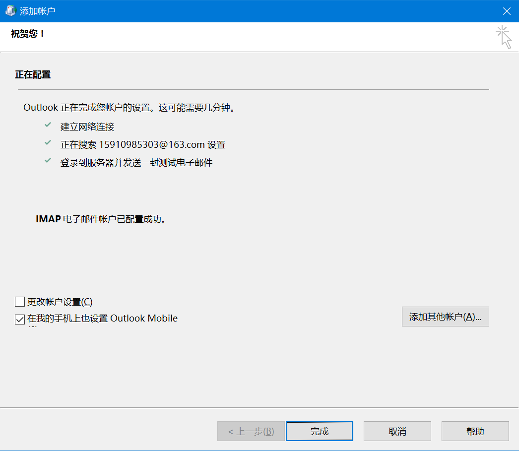Image resolution: width=519 pixels, height=451 pixels.
Task: Click the disabled 上一步(B) button
Action: tap(251, 431)
